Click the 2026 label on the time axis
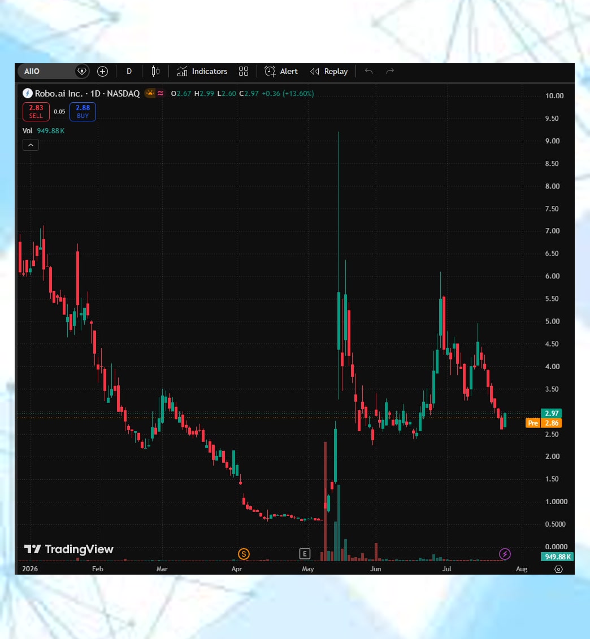The width and height of the screenshot is (590, 639). click(30, 569)
